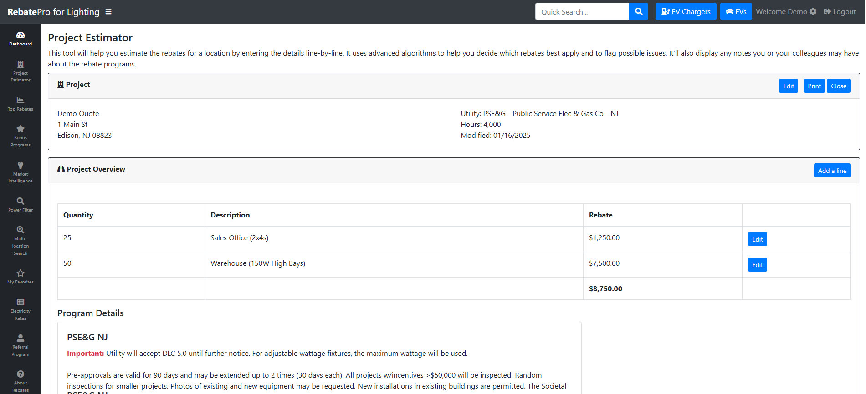
Task: Click Warehouse (150W High Bays) description
Action: click(258, 263)
